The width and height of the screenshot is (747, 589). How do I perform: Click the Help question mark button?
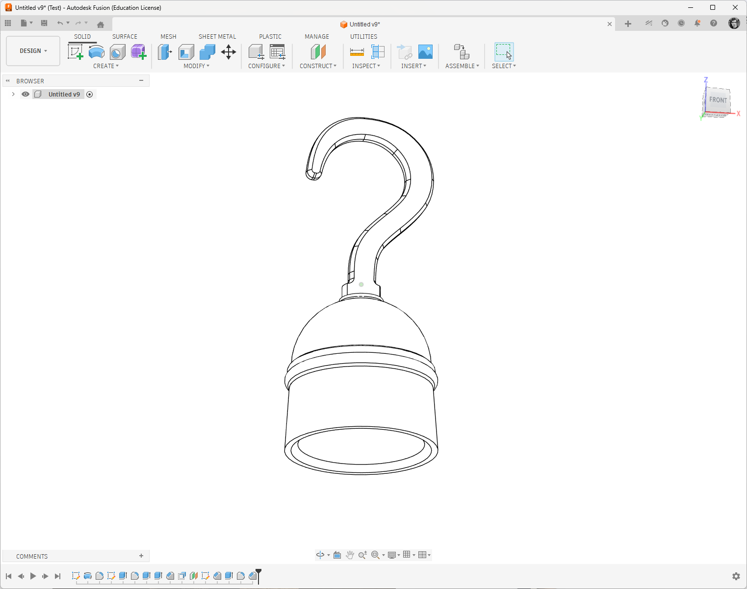click(714, 23)
